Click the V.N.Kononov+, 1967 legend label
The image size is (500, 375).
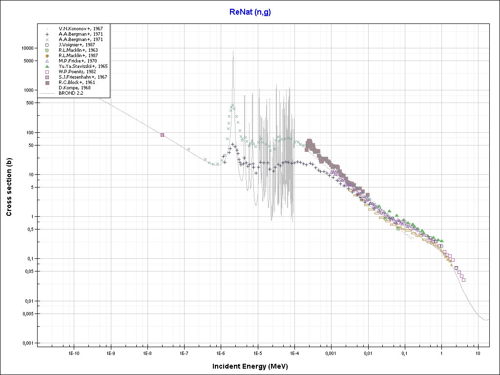[81, 29]
